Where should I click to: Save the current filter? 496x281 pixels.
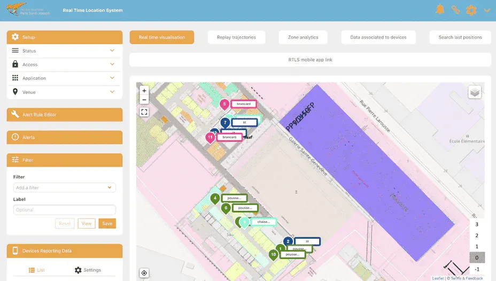pyautogui.click(x=107, y=223)
